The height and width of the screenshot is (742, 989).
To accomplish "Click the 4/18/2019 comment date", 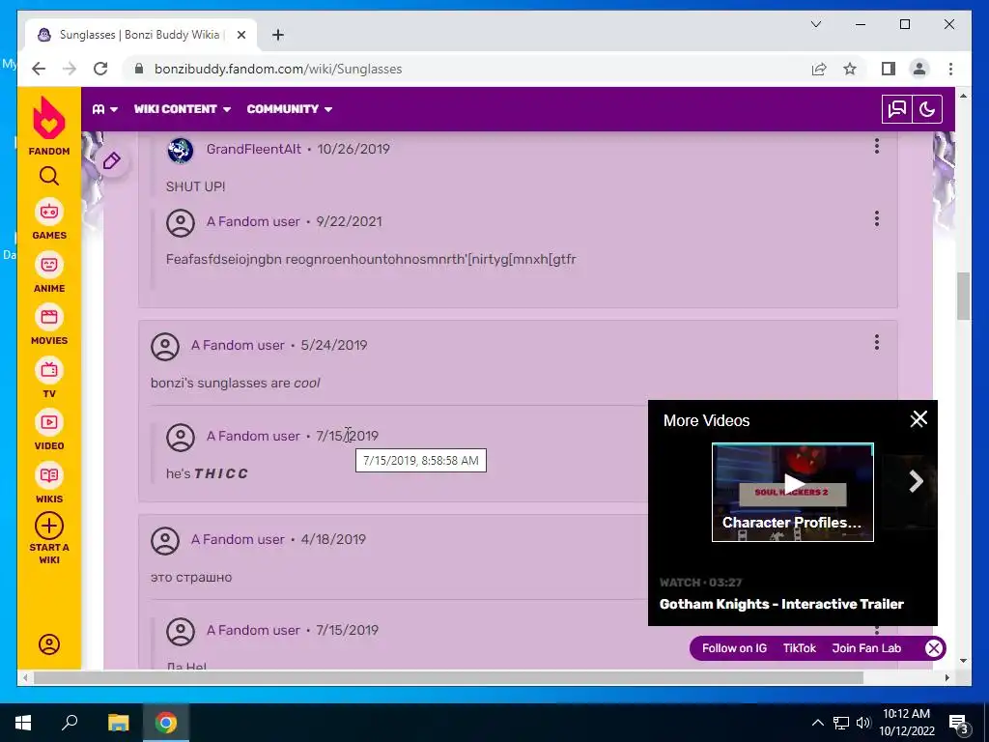I will point(333,539).
